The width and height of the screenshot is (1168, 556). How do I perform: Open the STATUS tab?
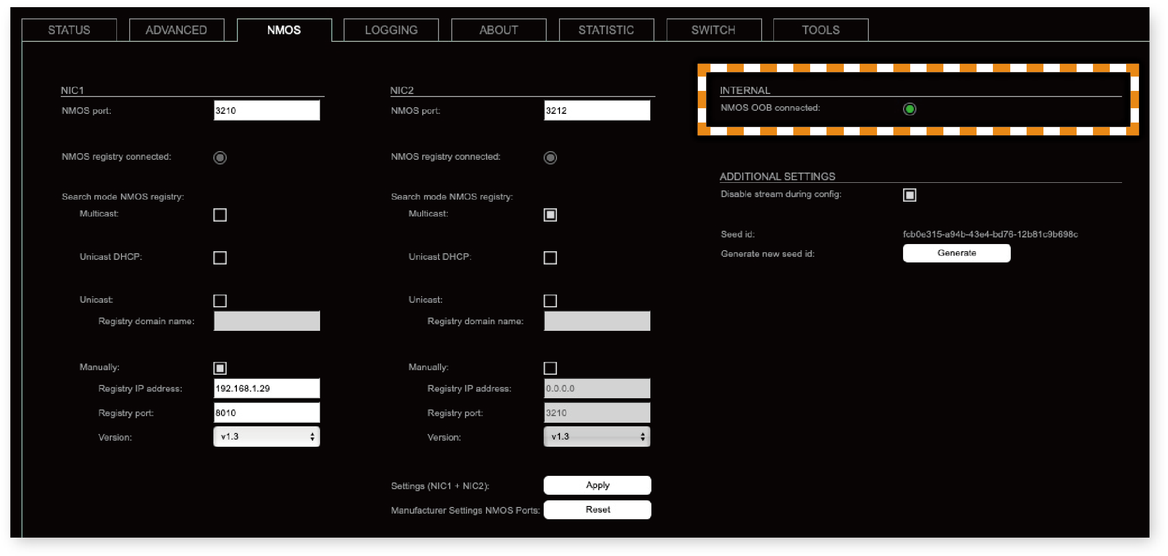(x=69, y=30)
